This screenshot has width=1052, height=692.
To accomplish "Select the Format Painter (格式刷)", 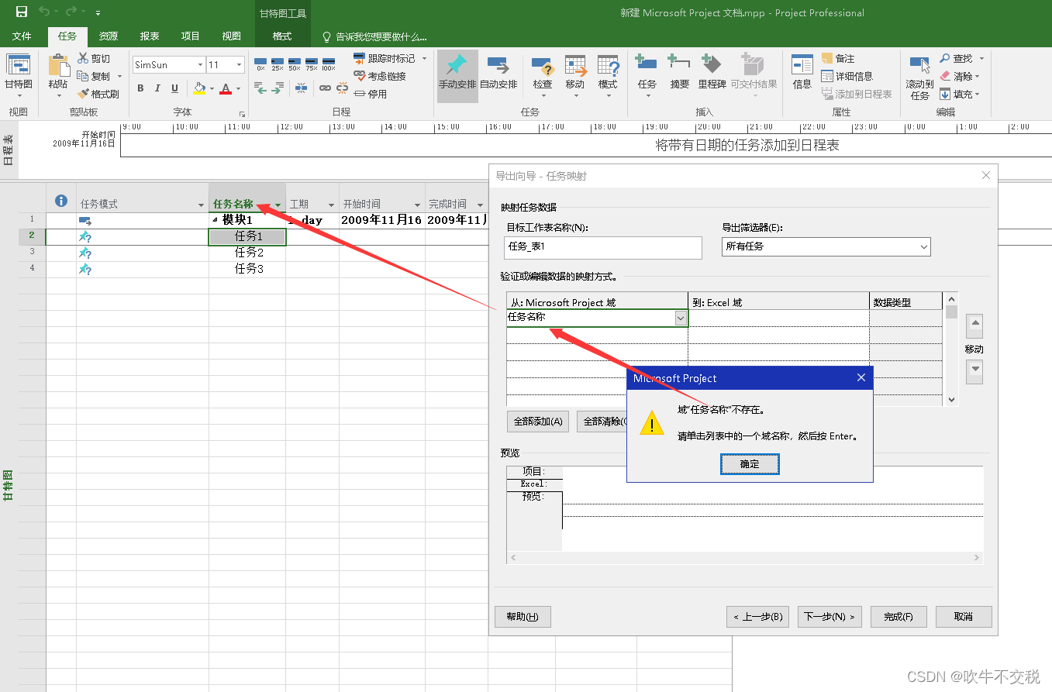I will pyautogui.click(x=98, y=94).
